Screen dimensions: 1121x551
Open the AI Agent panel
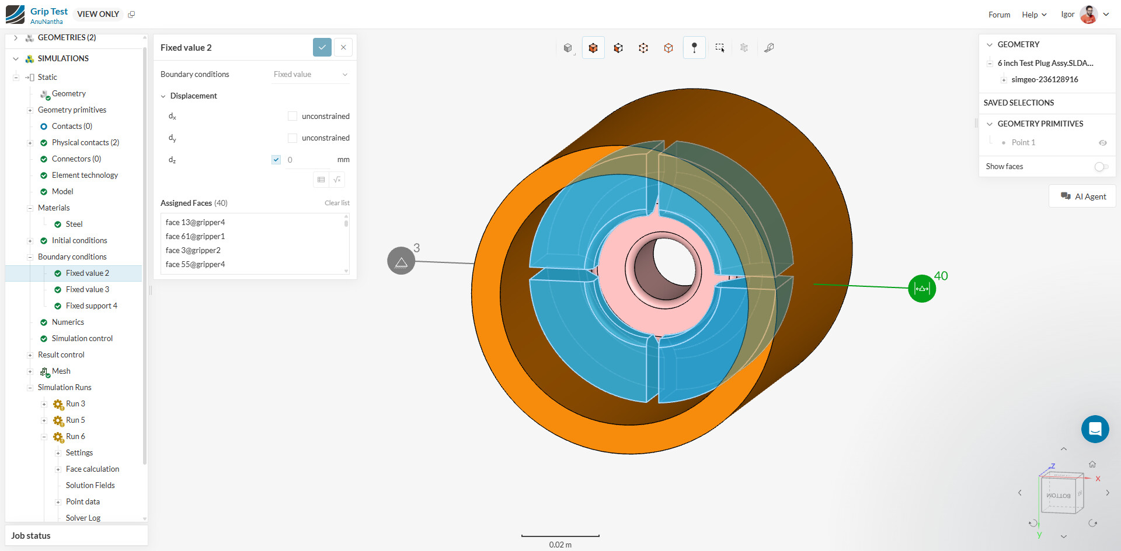coord(1083,196)
